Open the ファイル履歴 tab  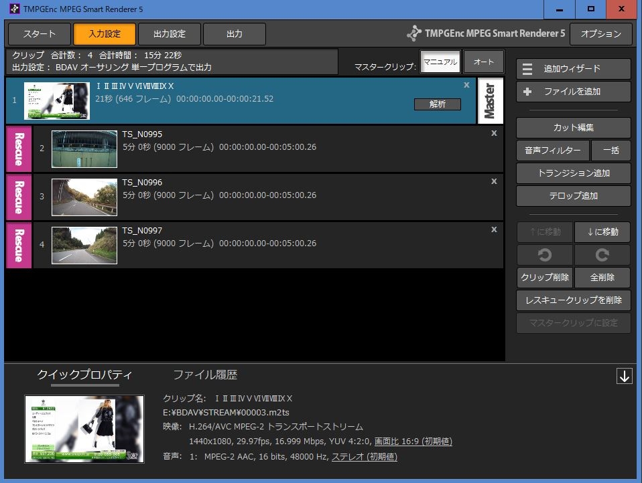click(205, 375)
